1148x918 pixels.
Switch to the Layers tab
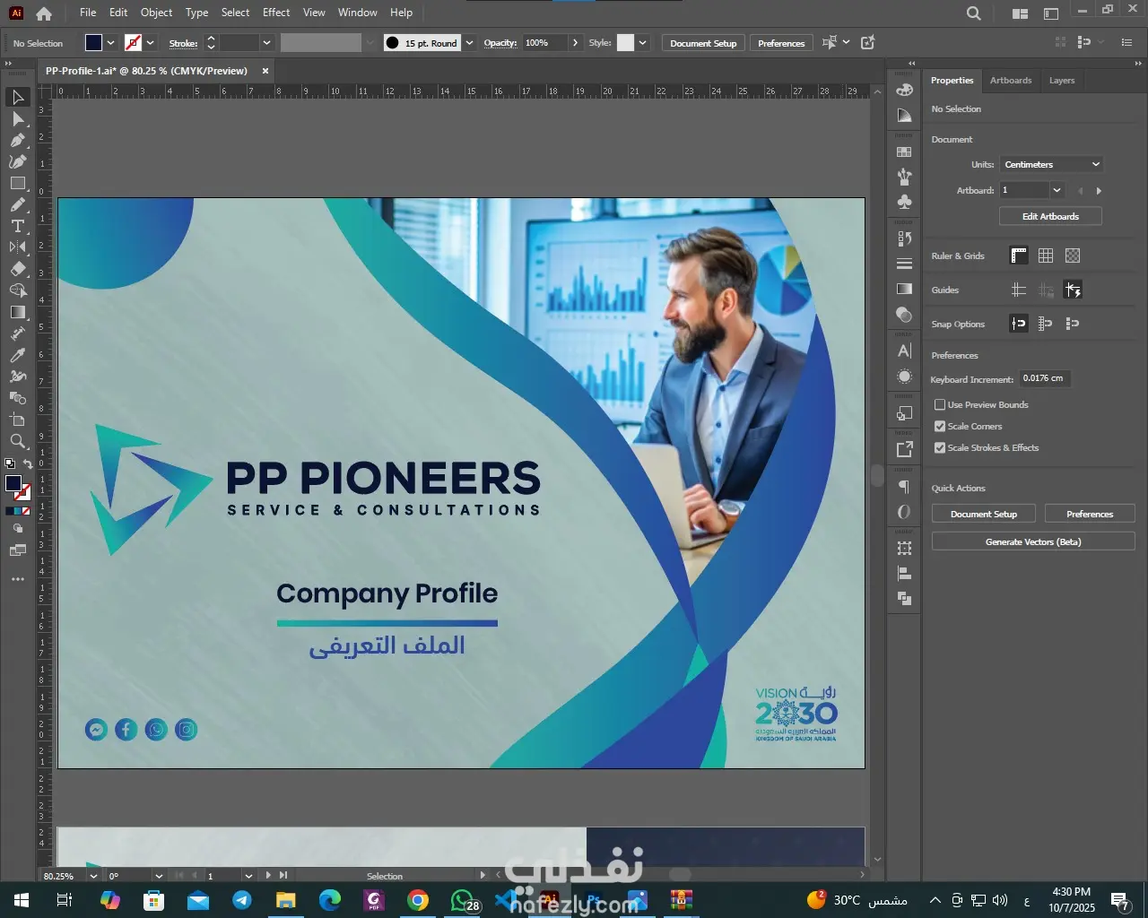tap(1062, 81)
